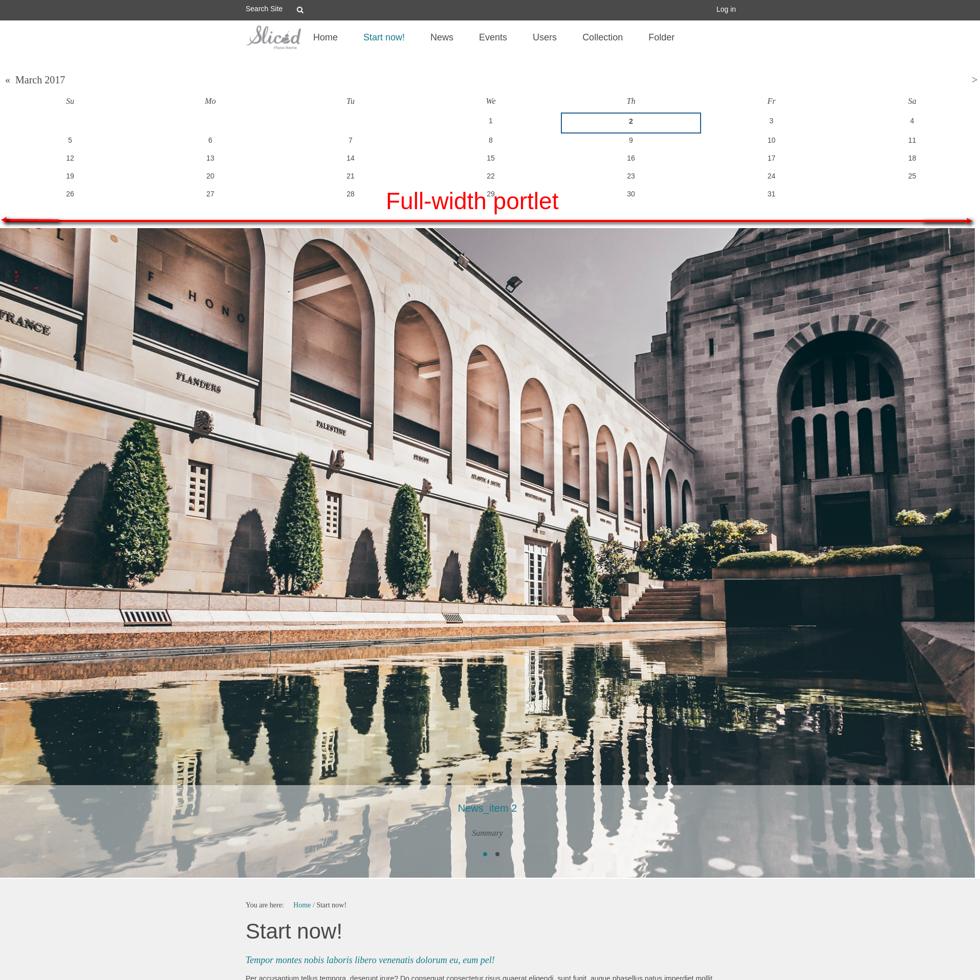This screenshot has height=980, width=980.
Task: Click Home in the breadcrumb trail
Action: tap(301, 905)
